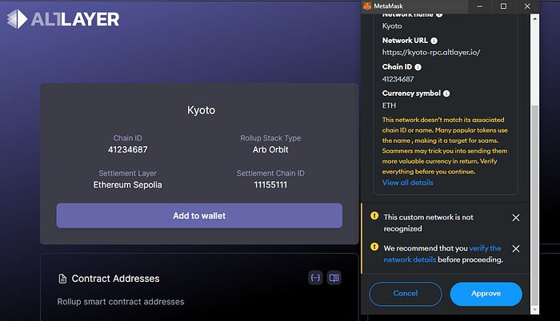Click the Ethereum Sepolia settlement layer value
This screenshot has height=321, width=560.
(127, 184)
